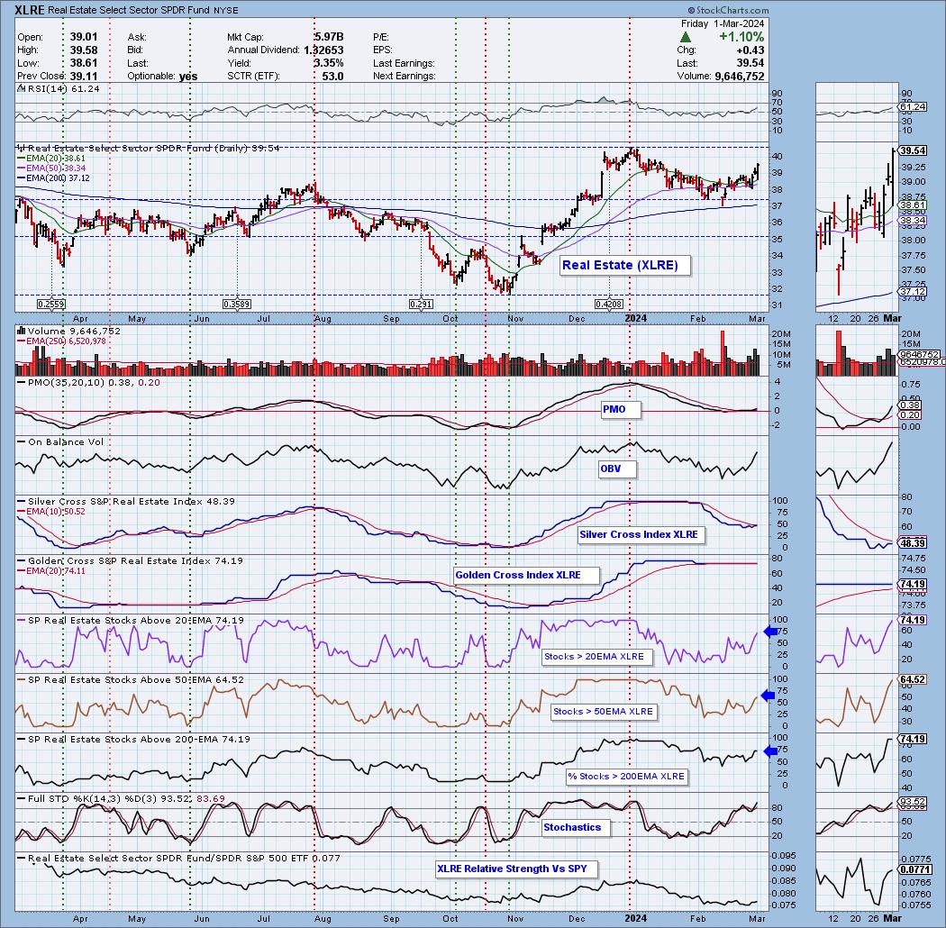946x928 pixels.
Task: Click the SPDR Fund/S&P 500 ETF ratio label
Action: (178, 858)
